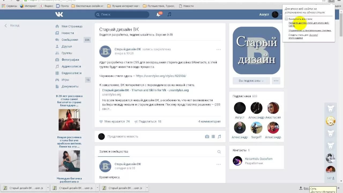
Task: Open Новости bookmark in bookmarks bar
Action: coord(186,6)
